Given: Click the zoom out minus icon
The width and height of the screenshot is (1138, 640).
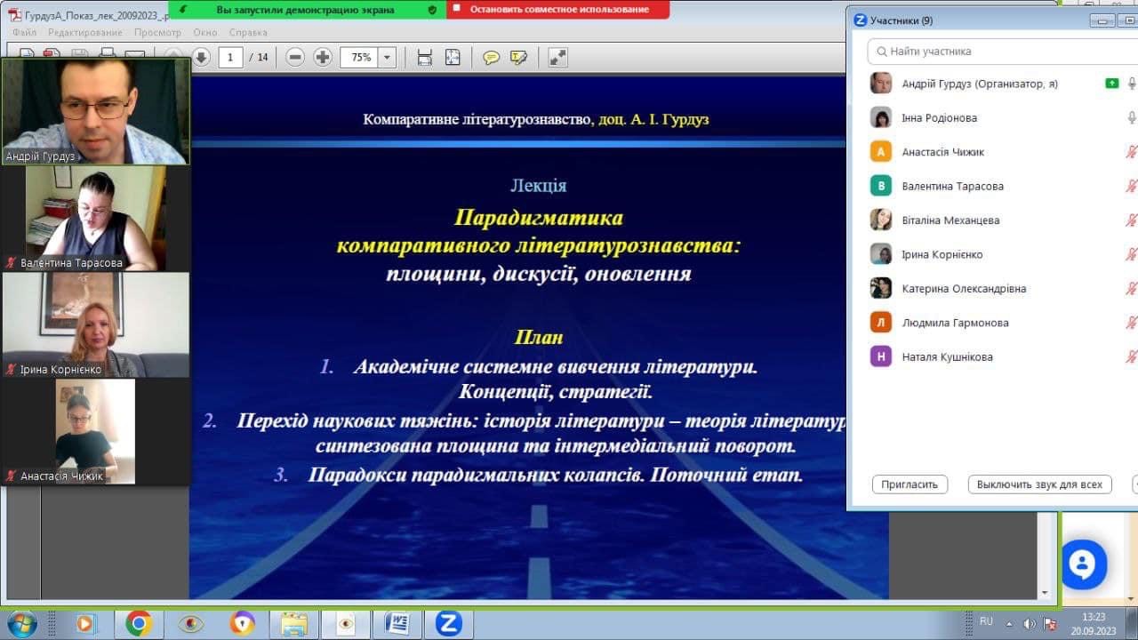Looking at the screenshot, I should tap(295, 58).
